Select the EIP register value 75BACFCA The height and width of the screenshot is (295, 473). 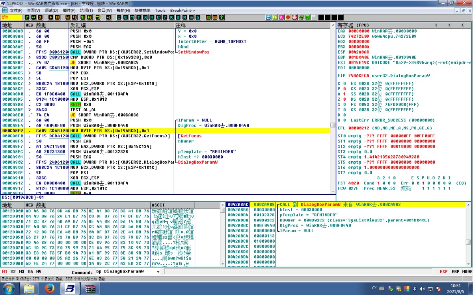359,76
